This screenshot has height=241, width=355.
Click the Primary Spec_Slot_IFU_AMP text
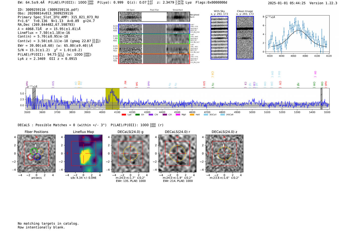[58, 17]
